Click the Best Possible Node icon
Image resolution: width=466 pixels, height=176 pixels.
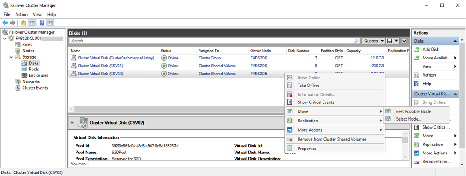(x=388, y=111)
